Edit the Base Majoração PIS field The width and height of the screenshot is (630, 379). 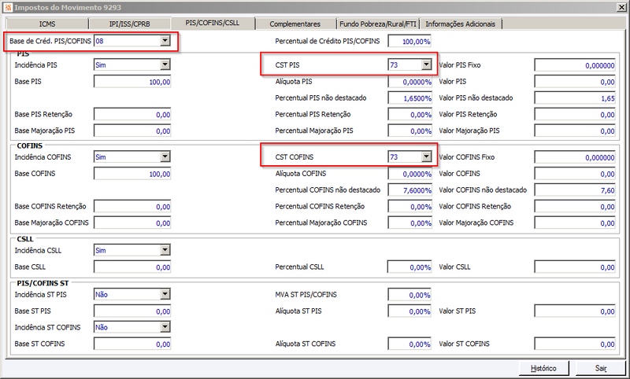click(x=132, y=131)
